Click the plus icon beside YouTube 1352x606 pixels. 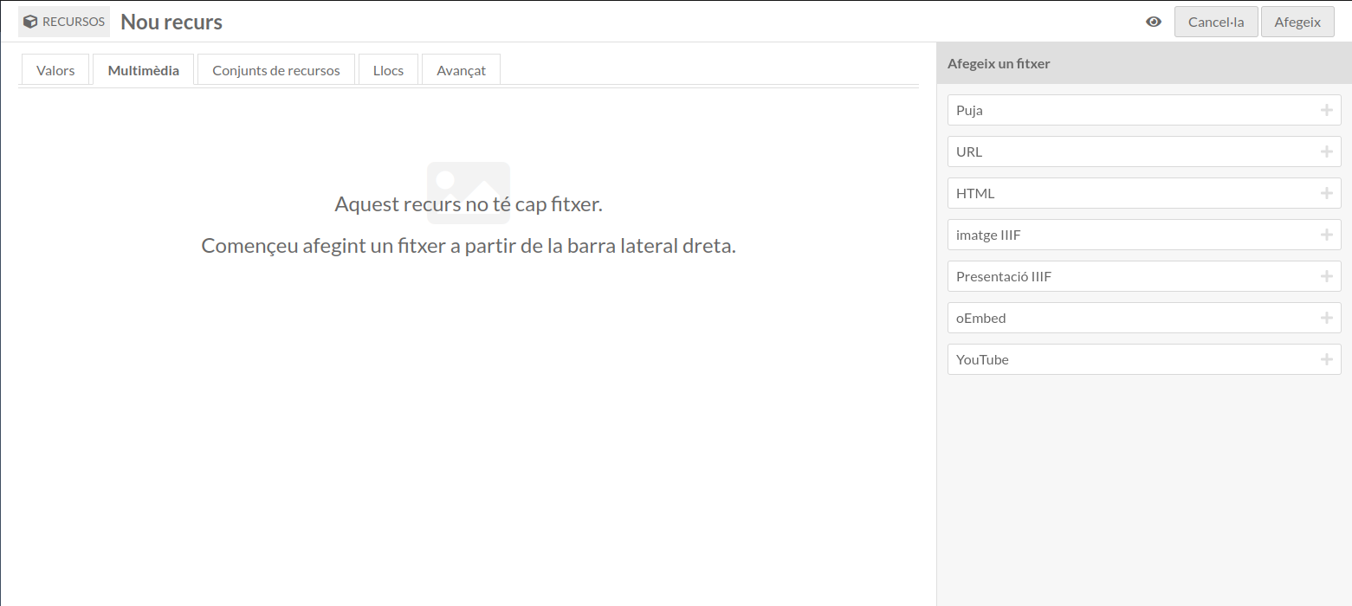[1326, 359]
